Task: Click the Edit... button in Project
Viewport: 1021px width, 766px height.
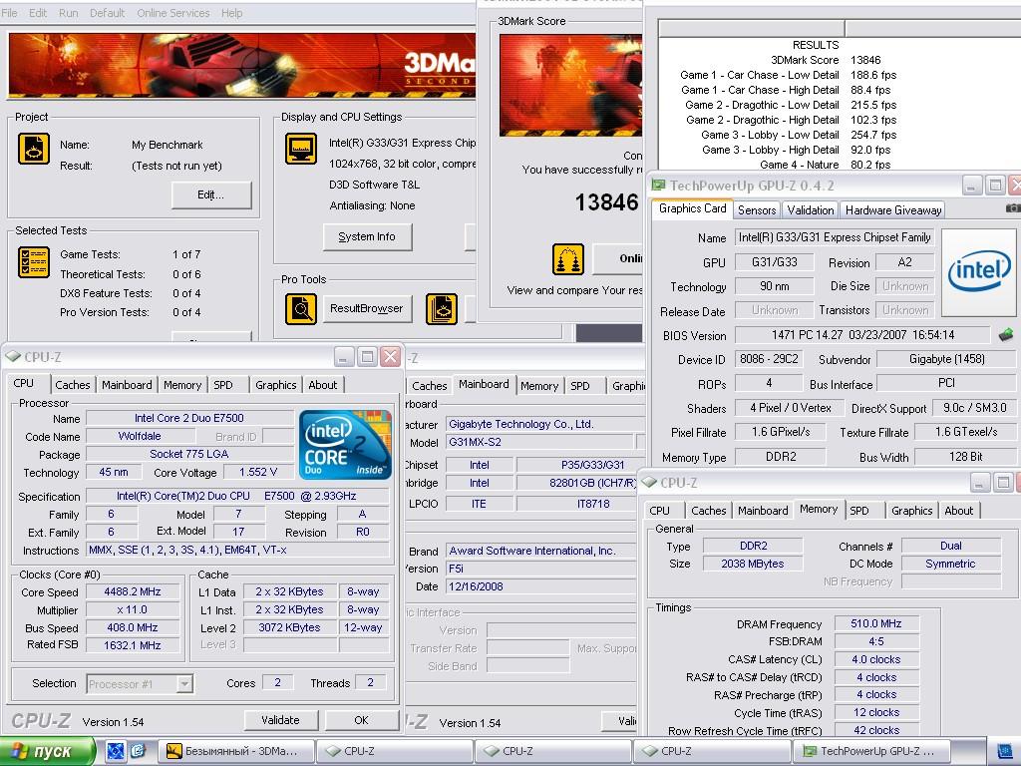Action: (211, 194)
